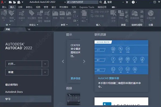Click the search magnifier icon
161x107 pixels.
(101, 2)
